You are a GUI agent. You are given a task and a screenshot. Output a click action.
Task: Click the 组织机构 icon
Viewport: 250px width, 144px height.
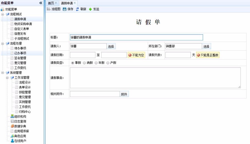coord(12,117)
